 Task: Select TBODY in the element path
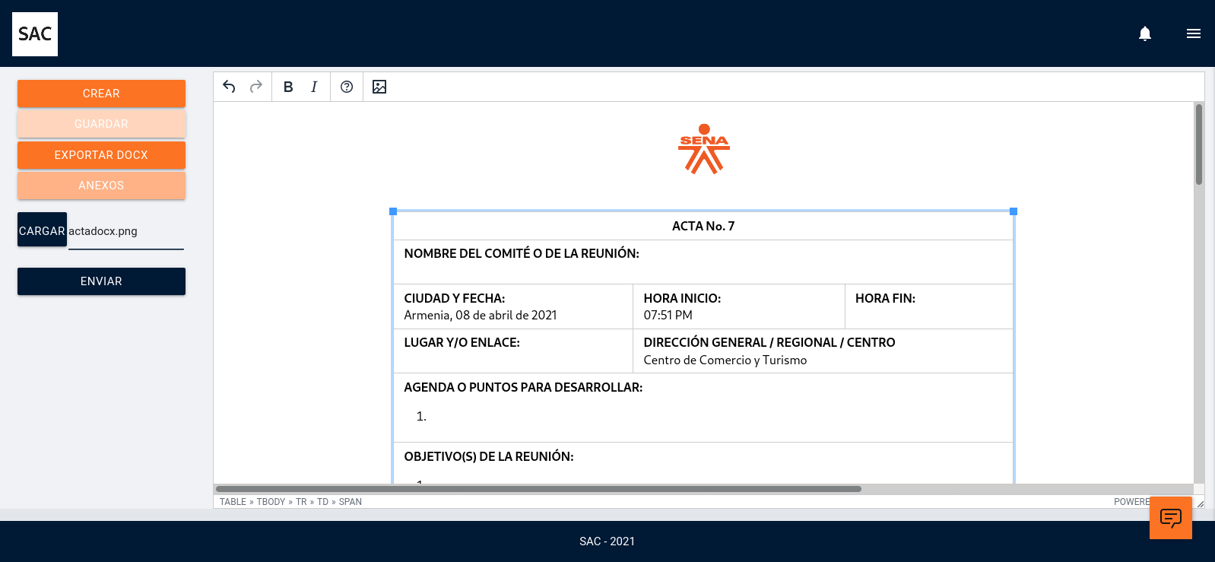click(x=271, y=502)
